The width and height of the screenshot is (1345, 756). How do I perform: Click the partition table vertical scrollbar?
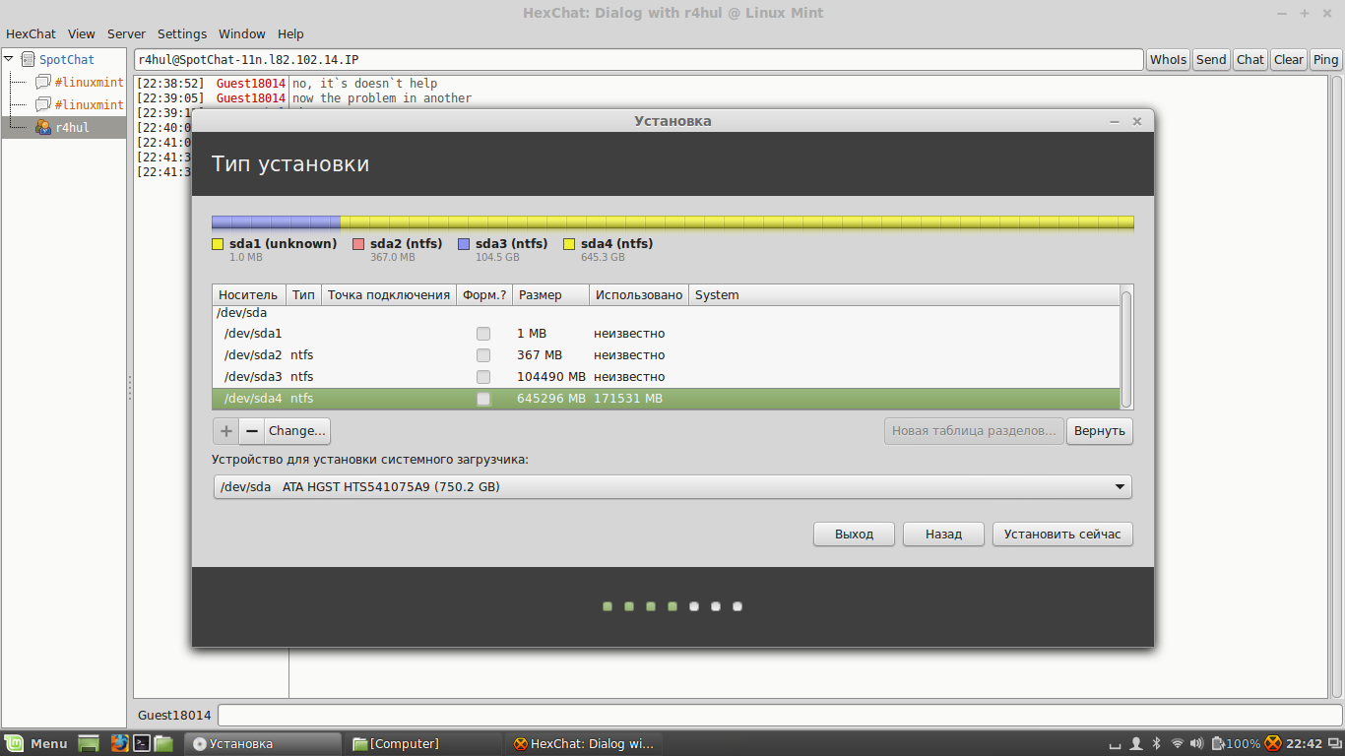tap(1126, 347)
